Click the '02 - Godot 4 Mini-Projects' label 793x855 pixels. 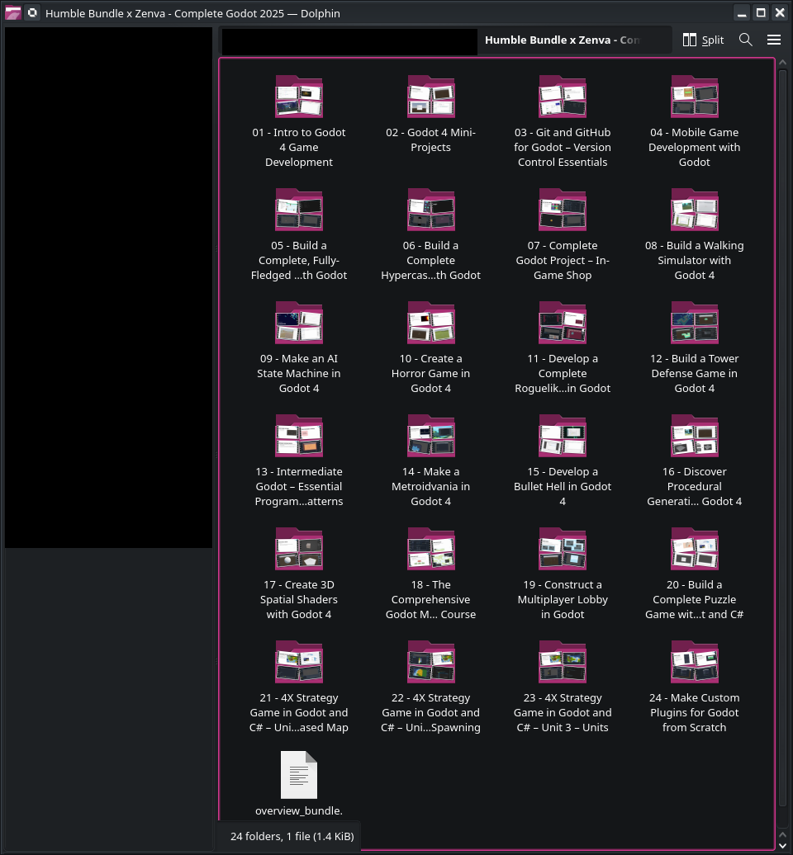click(430, 139)
